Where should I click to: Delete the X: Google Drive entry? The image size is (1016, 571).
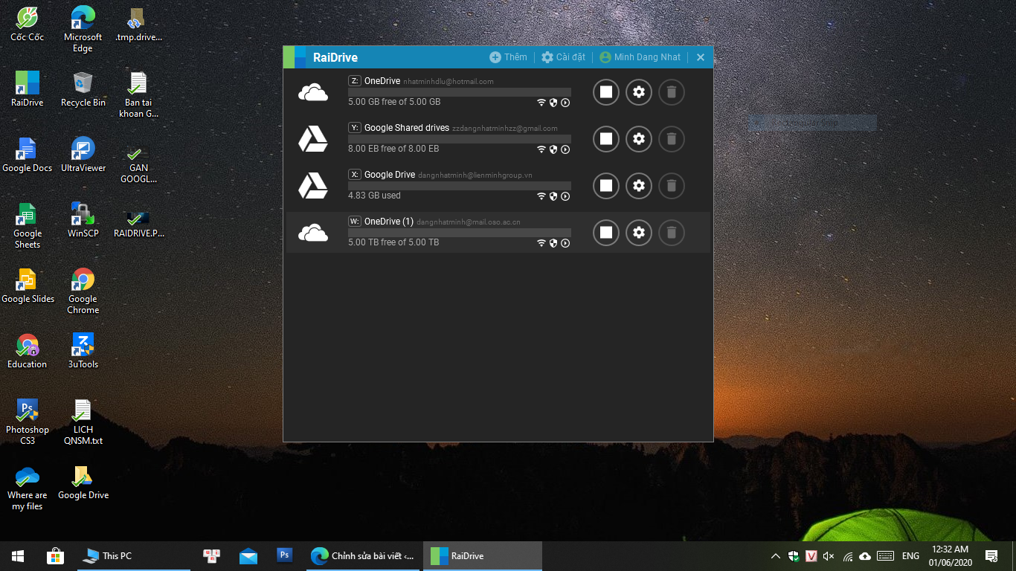pos(671,186)
